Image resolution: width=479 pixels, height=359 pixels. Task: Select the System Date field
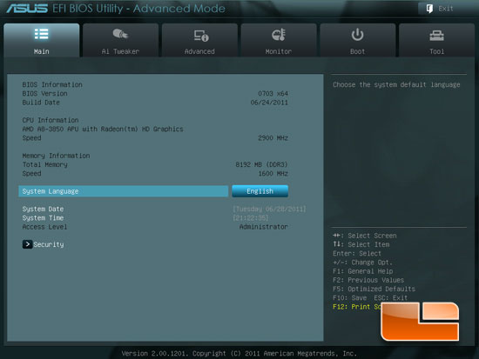tap(269, 209)
